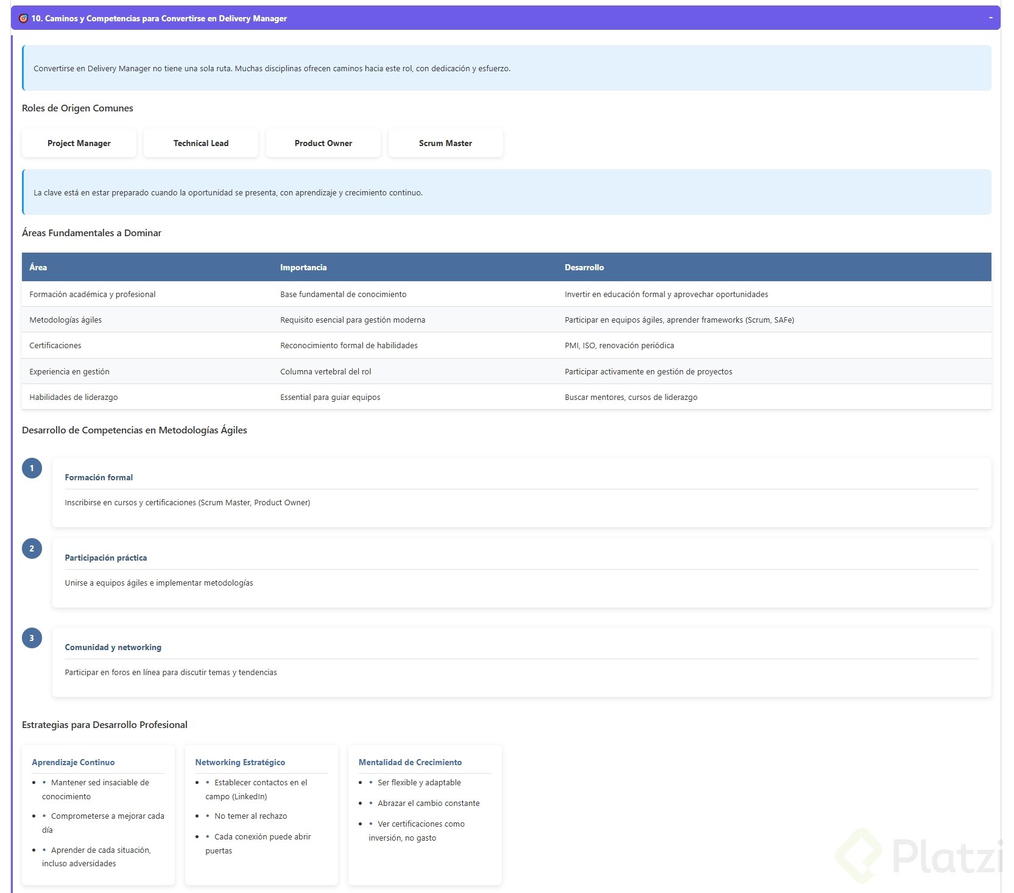Select the Technical Lead role card
The image size is (1014, 893).
[x=201, y=143]
